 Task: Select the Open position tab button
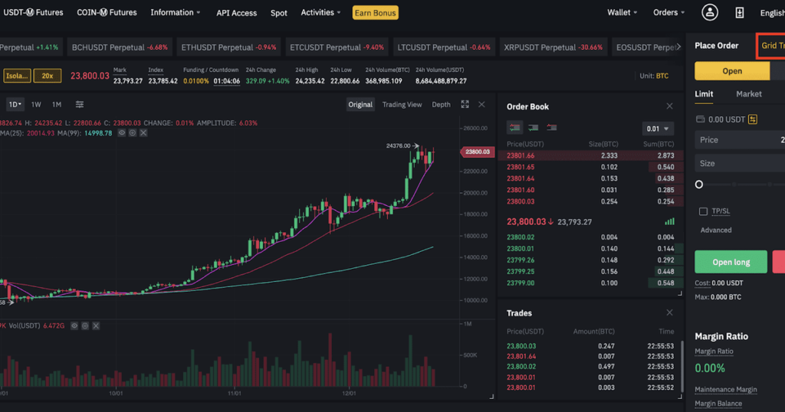pos(732,71)
